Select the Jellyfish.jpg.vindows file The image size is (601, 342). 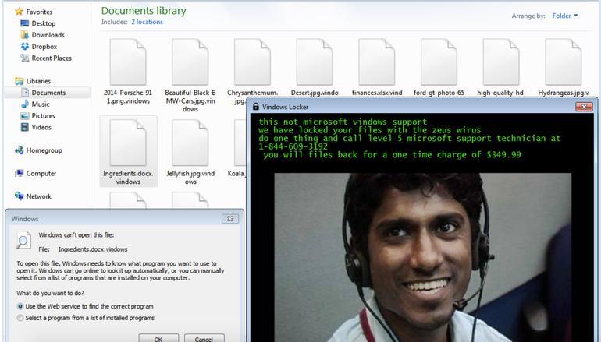[x=190, y=143]
